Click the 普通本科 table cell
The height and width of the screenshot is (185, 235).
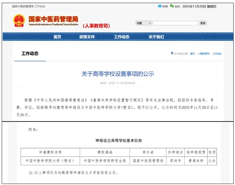196,161
